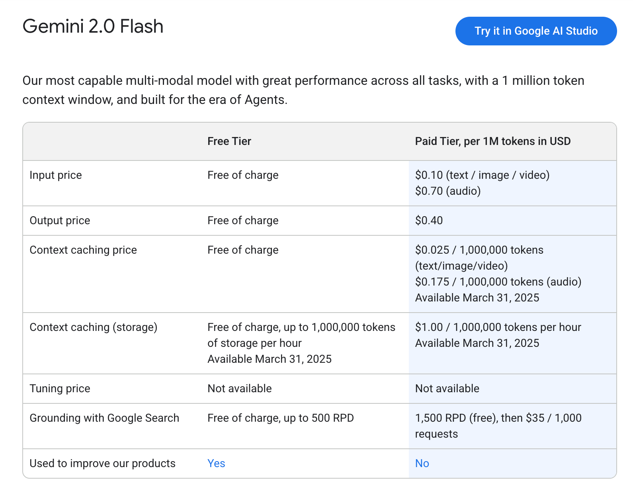Click the $0.70 audio input price
The image size is (633, 489).
coord(448,191)
